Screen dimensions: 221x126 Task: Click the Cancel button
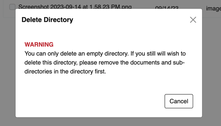pyautogui.click(x=179, y=101)
